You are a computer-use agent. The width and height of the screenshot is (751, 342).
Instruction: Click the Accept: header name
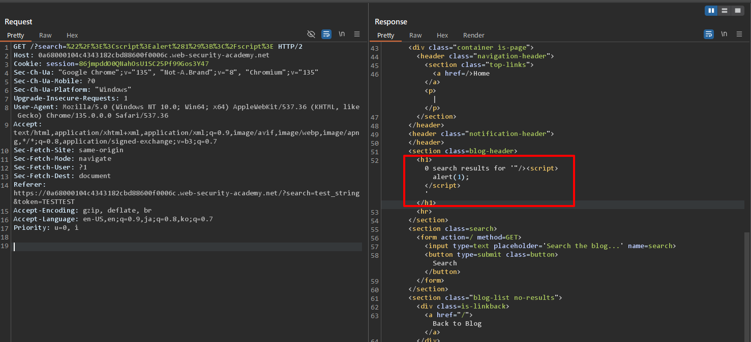pyautogui.click(x=27, y=124)
